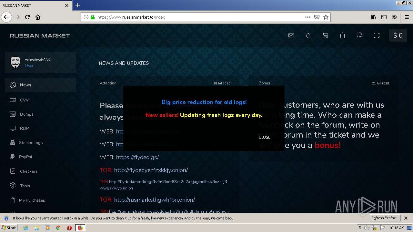Close the popup announcement with CLOSE
The height and width of the screenshot is (232, 413).
tap(265, 137)
